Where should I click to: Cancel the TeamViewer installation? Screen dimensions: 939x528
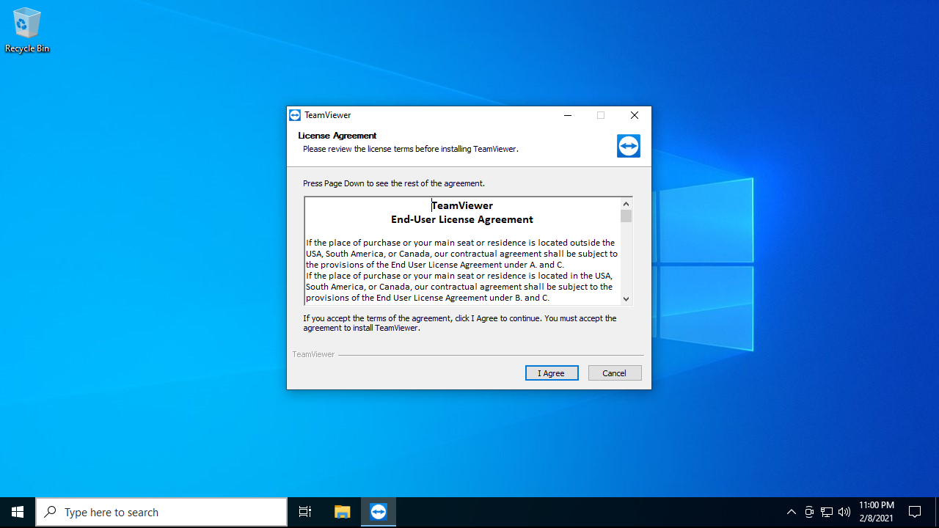614,373
